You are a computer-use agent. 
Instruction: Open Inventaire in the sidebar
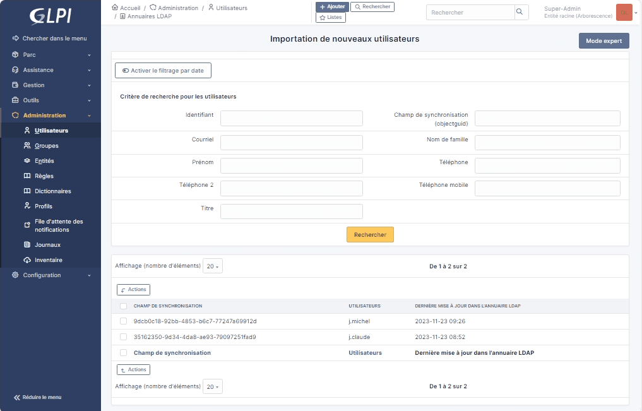[x=48, y=260]
